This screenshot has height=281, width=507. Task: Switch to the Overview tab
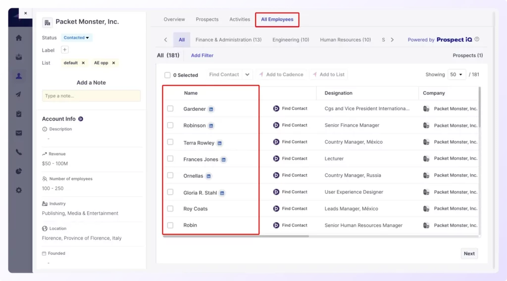coord(174,19)
